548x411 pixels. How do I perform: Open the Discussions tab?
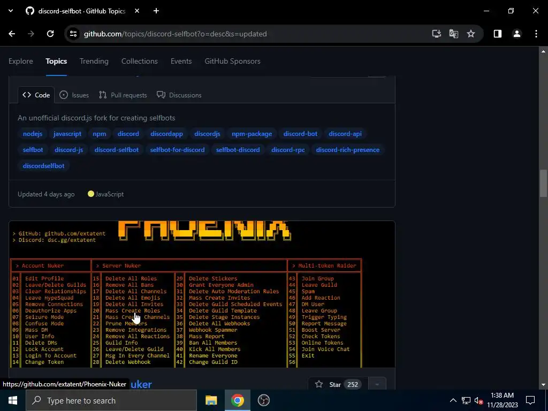pos(179,95)
